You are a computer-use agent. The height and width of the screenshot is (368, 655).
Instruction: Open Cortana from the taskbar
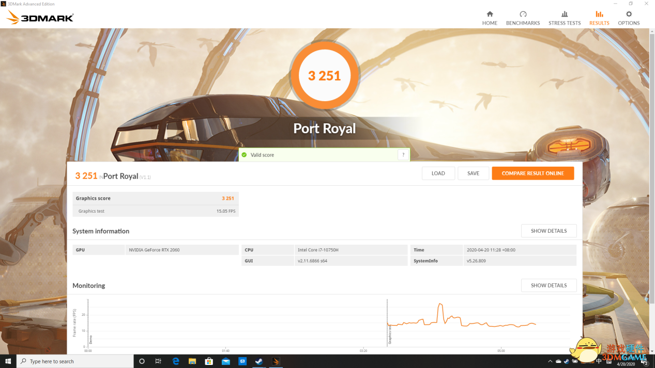(x=142, y=361)
